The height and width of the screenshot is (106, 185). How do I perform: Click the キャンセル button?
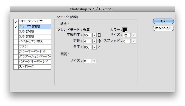(163, 28)
